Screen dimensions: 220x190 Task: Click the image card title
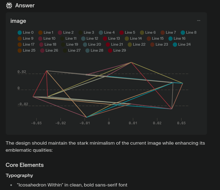(x=18, y=21)
